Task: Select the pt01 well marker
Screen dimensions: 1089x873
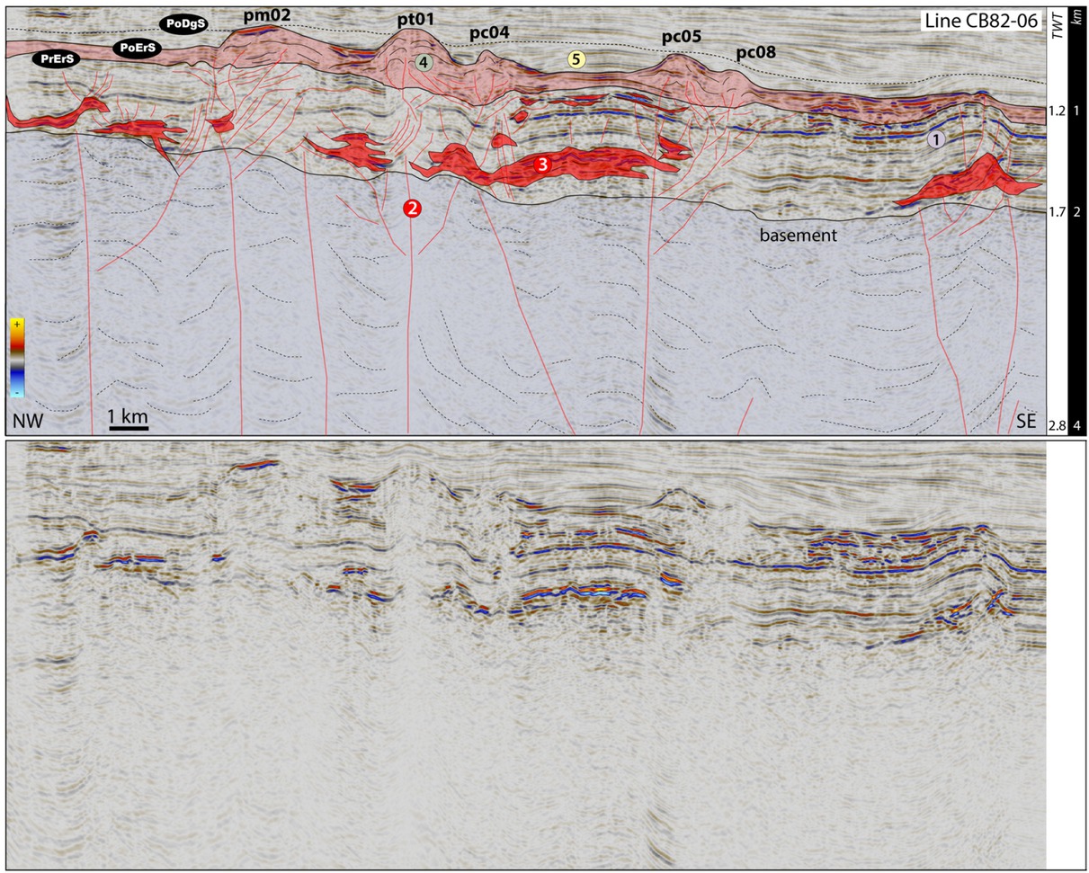Action: click(x=413, y=20)
